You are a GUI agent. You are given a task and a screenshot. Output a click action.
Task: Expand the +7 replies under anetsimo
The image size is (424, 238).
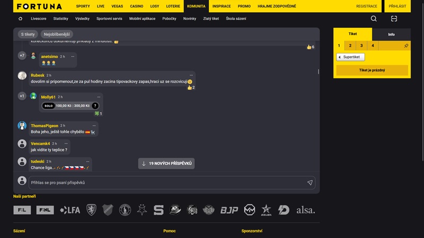point(22,56)
